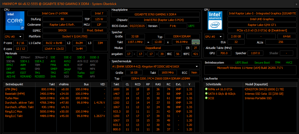Expand the memory module selection dropdown Kingston KF3200C16D4
Image resolution: width=299 pixels, height=134 pixels.
(155, 66)
